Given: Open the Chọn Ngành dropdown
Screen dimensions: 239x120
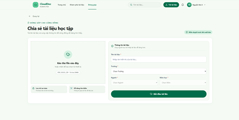Looking at the screenshot, I should 134,83.
